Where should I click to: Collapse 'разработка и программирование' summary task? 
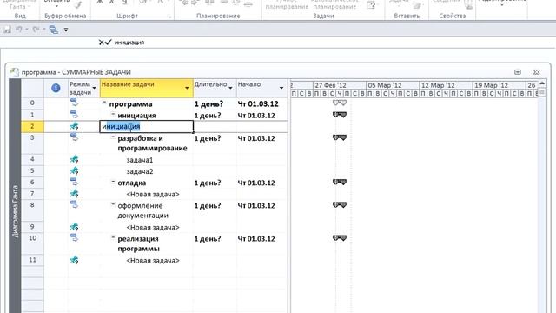pyautogui.click(x=113, y=137)
